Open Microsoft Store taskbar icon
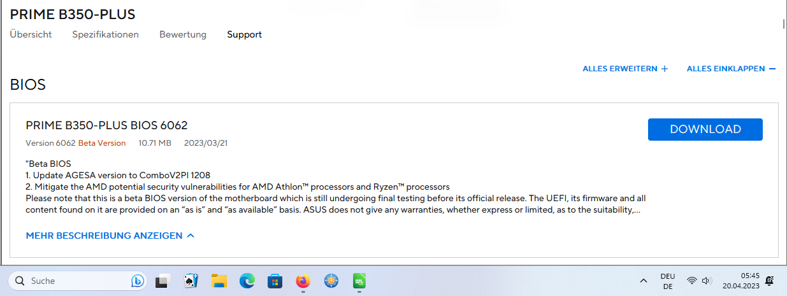The image size is (787, 296). tap(275, 281)
